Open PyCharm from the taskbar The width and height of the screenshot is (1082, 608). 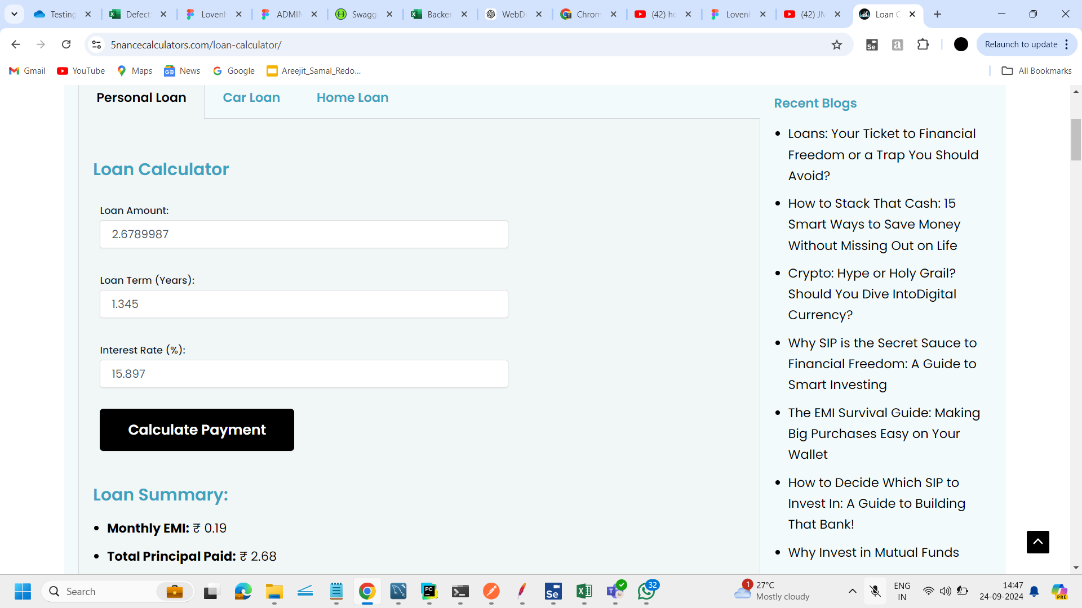click(429, 591)
